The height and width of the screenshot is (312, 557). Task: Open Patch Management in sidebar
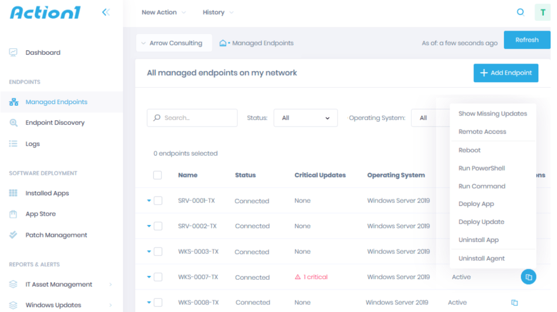pyautogui.click(x=56, y=235)
